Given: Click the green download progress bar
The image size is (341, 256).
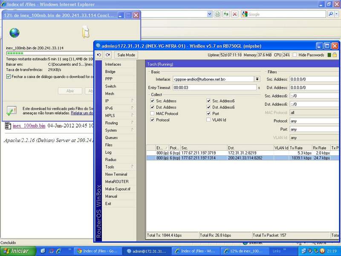Looking at the screenshot, I should [x=15, y=53].
